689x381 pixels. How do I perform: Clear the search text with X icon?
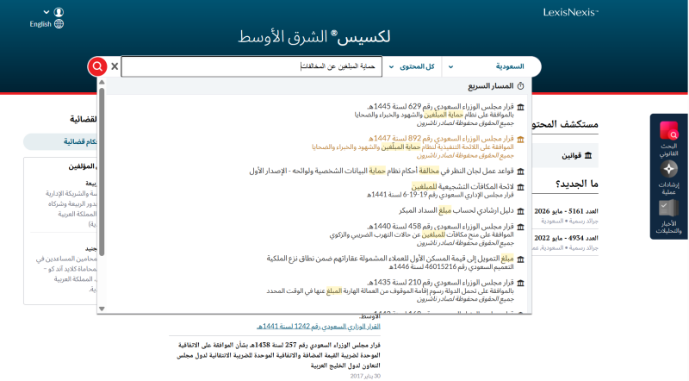[115, 66]
